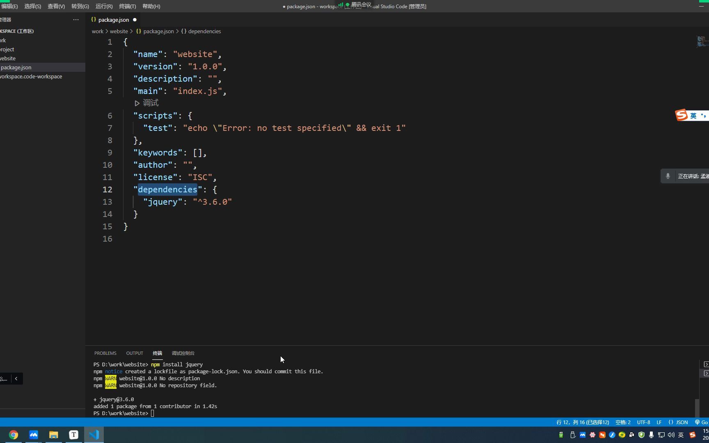Change indentation via '空格: 2'
Screen dimensions: 709x443
pos(623,422)
